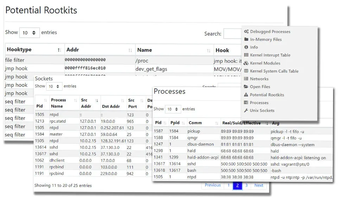Click bash comm cell in Processes

192,170
